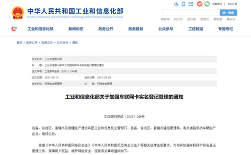Image resolution: width=251 pixels, height=155 pixels.
Task: Click the paragraph starting 依据《中华人民共和国网络安全法》
Action: pyautogui.click(x=124, y=148)
